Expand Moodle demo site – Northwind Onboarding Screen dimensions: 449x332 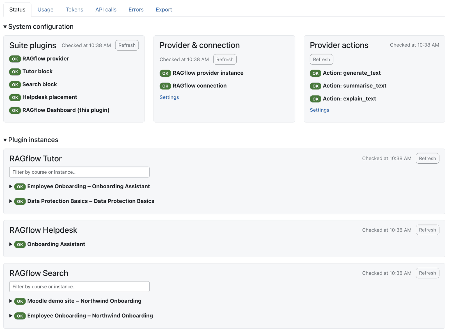point(75,301)
